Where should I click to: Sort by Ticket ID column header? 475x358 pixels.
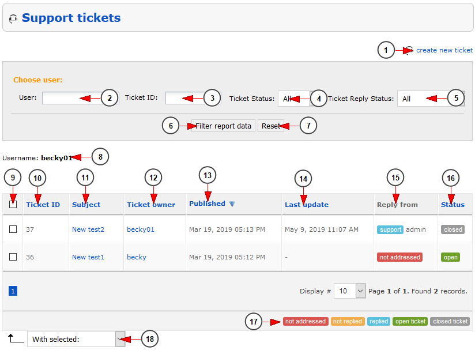(x=43, y=205)
